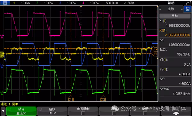
Task: Click the ΔY 4.5000A readout
Action: [175, 81]
